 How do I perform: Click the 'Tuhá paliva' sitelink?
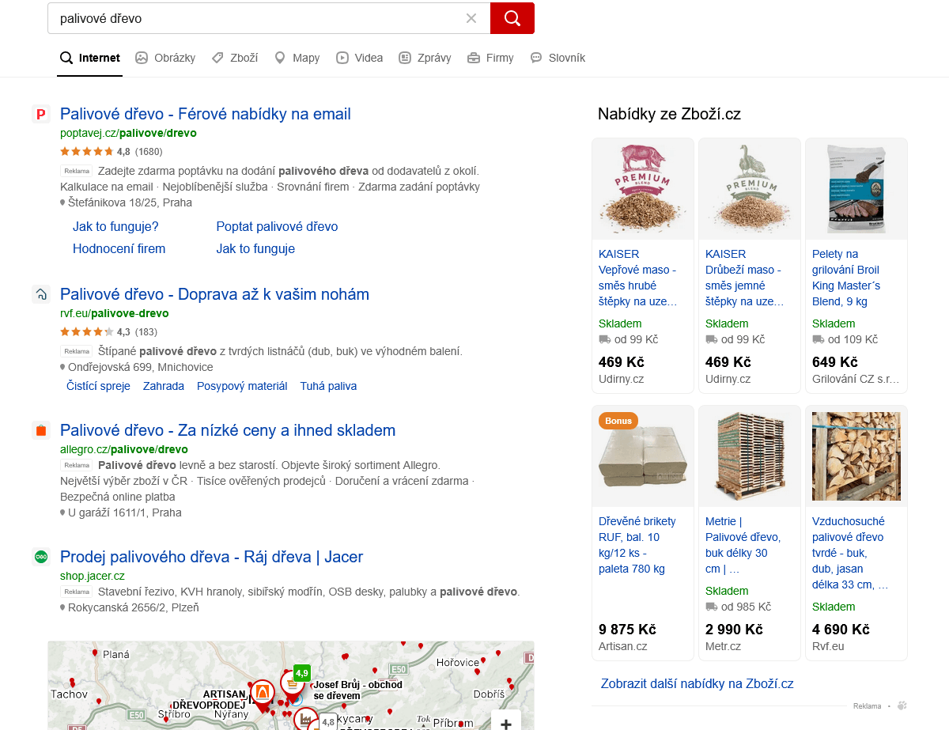tap(328, 386)
